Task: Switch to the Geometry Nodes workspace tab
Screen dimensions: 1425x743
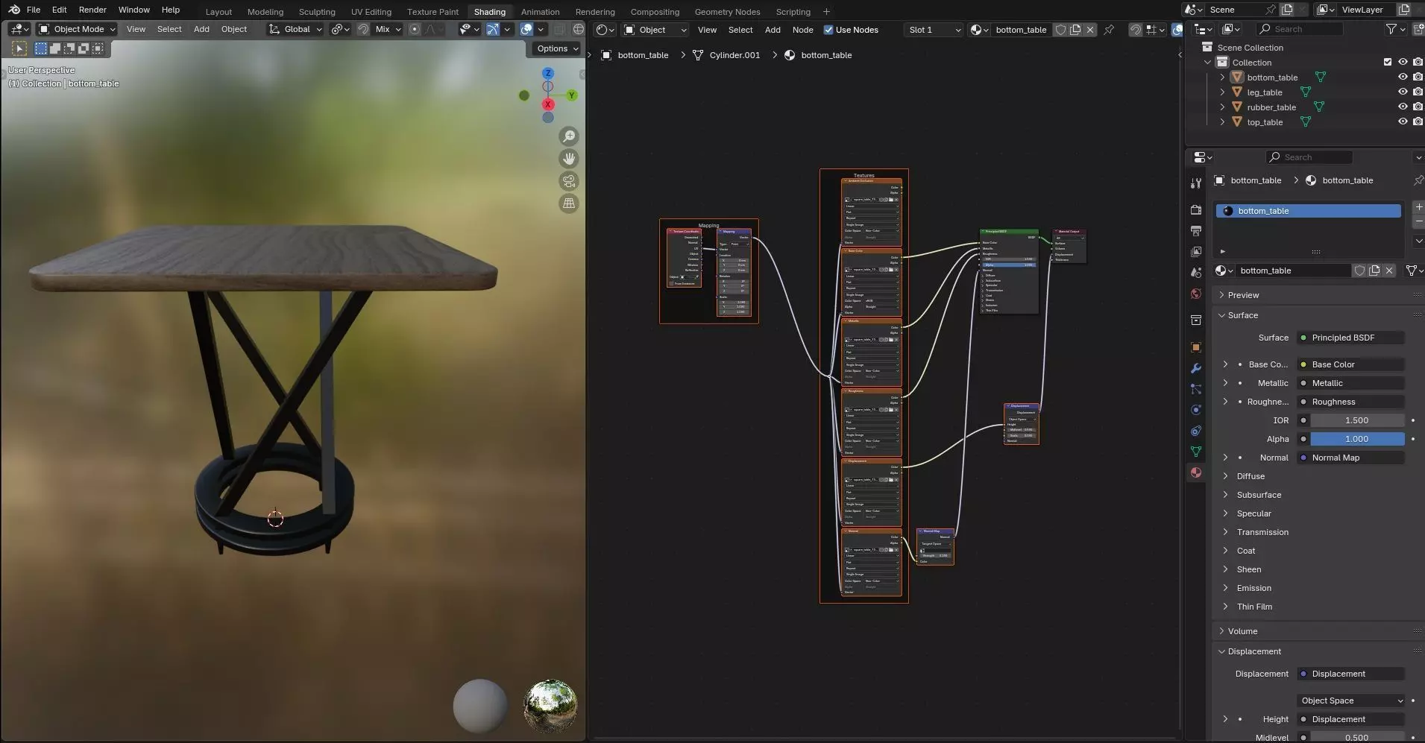Action: tap(726, 12)
